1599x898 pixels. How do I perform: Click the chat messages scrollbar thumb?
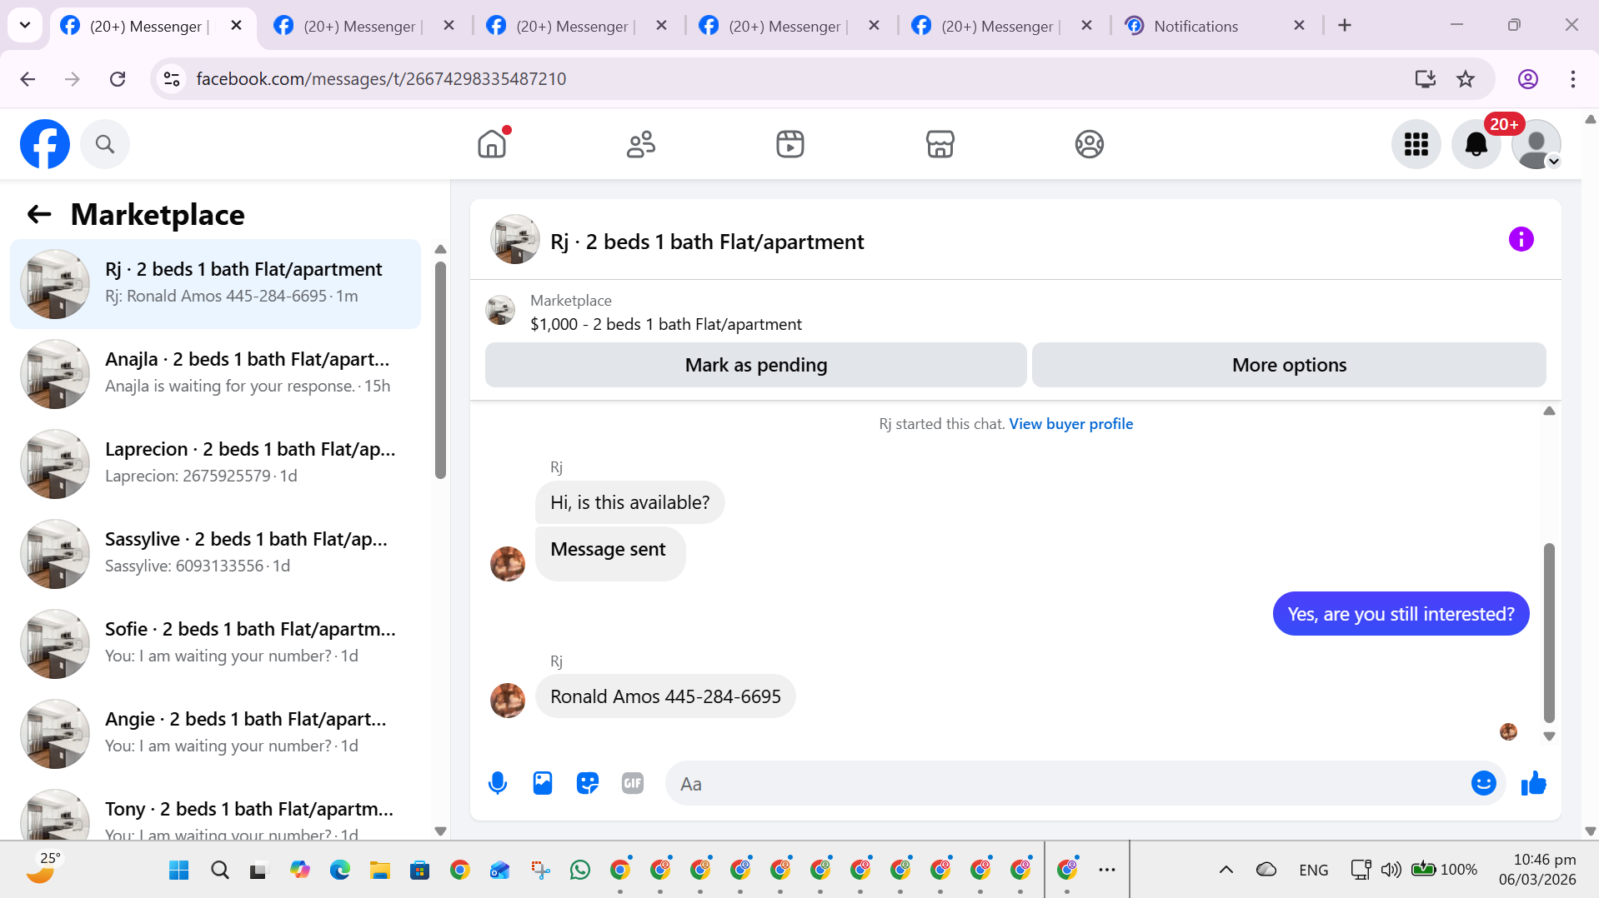(1549, 633)
